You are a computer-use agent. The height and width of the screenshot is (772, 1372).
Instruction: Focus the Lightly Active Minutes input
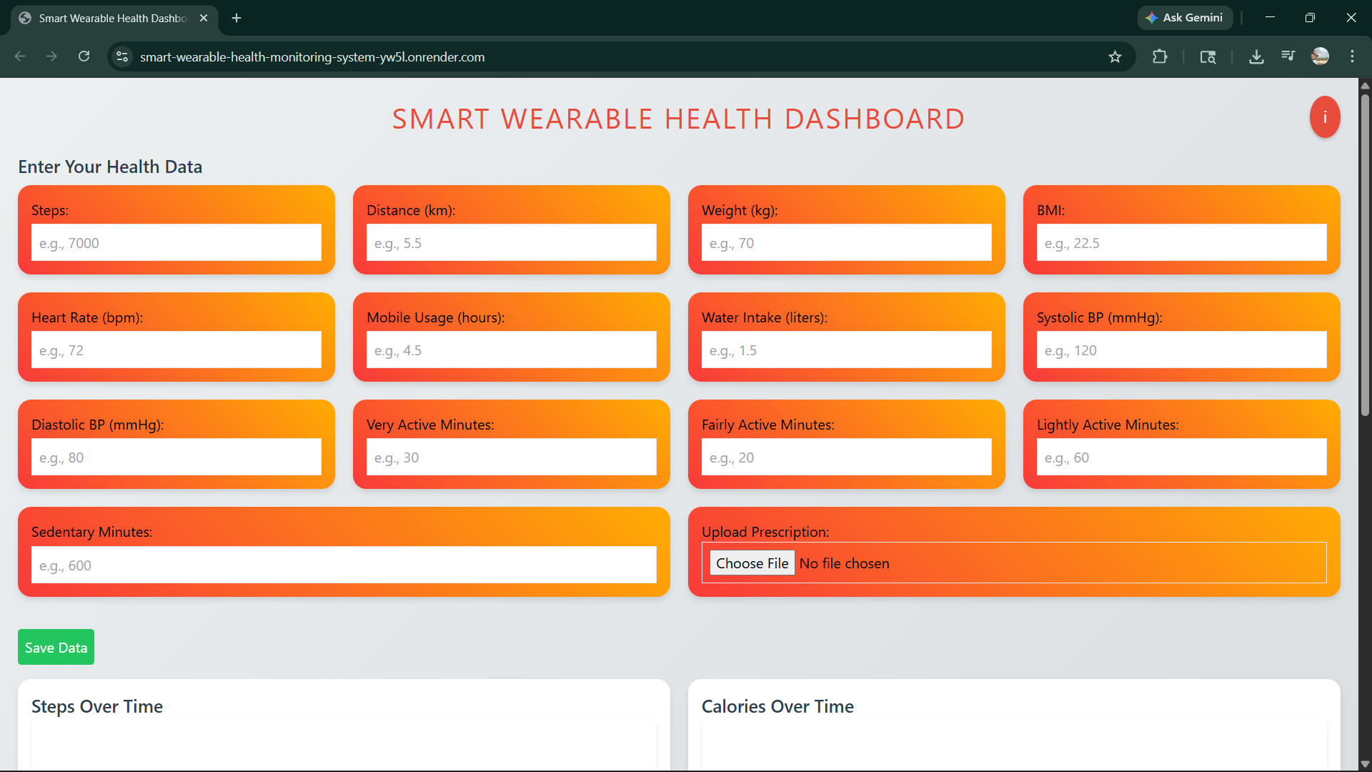tap(1182, 457)
